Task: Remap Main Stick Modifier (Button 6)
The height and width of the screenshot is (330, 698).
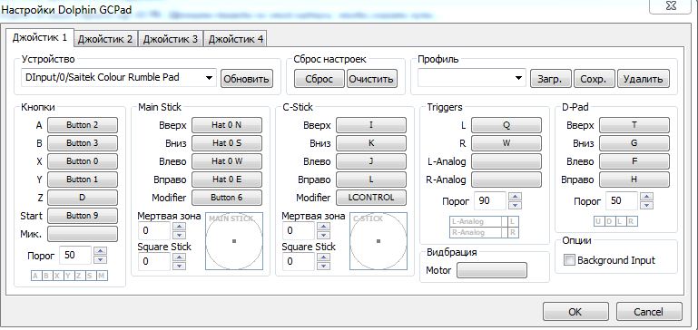Action: click(x=227, y=198)
